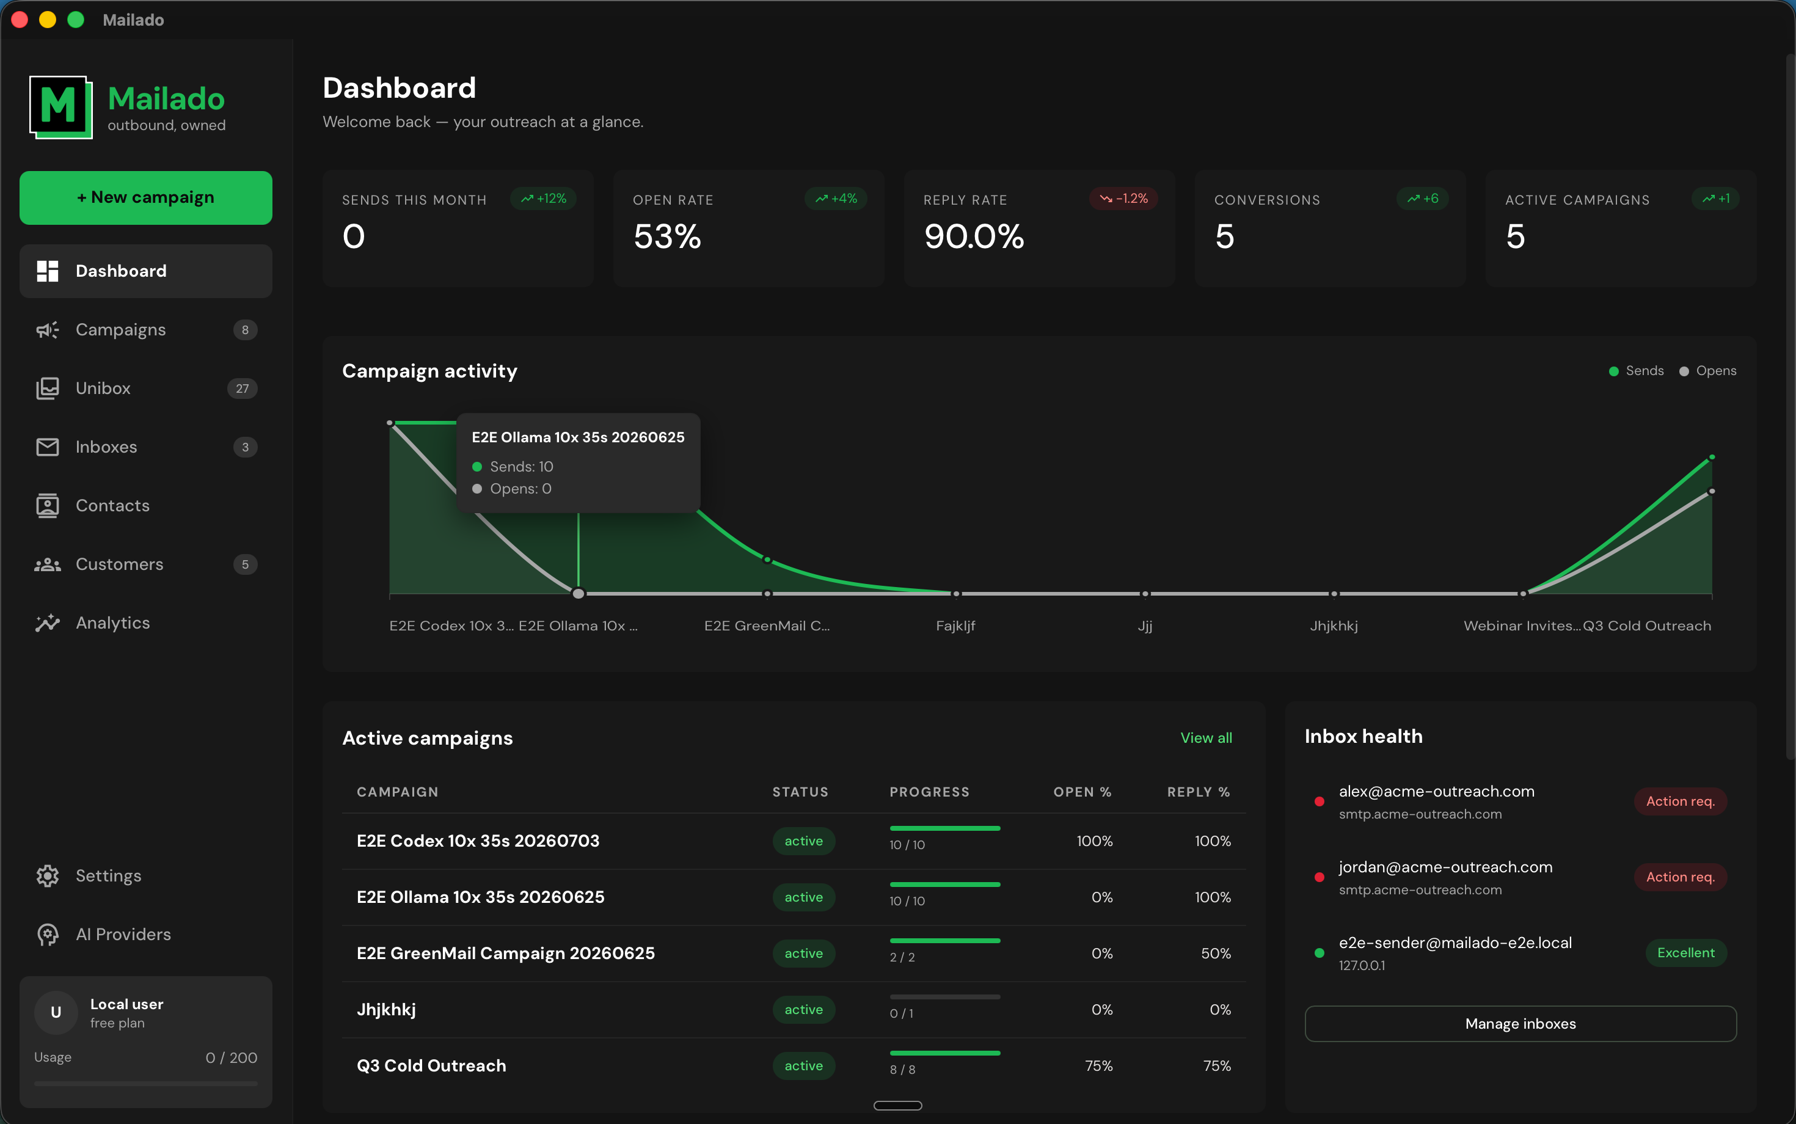Click Action req. badge for jordan inbox
This screenshot has width=1796, height=1124.
pyautogui.click(x=1680, y=877)
